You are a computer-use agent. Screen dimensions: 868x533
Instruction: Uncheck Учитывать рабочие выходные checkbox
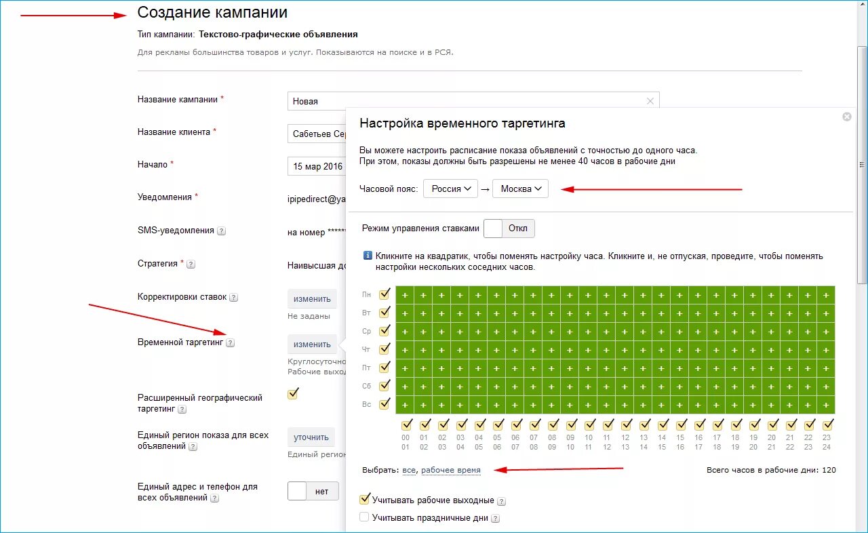coord(365,500)
